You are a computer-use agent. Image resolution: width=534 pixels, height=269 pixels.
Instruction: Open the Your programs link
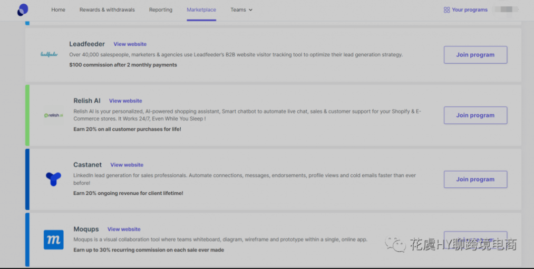click(469, 10)
